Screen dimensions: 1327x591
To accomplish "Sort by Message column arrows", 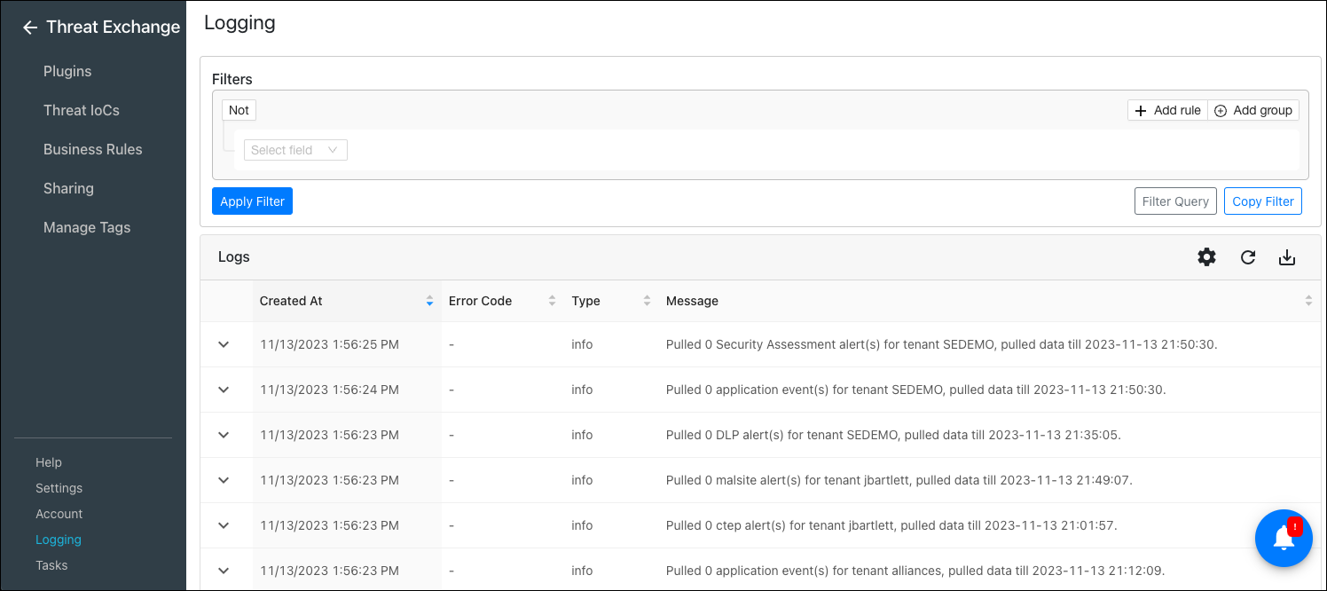I will (x=1308, y=301).
